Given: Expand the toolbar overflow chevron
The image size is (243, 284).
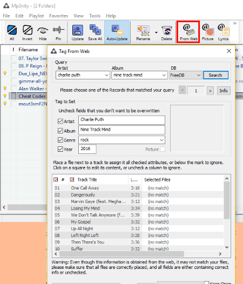Looking at the screenshot, I should (x=235, y=23).
